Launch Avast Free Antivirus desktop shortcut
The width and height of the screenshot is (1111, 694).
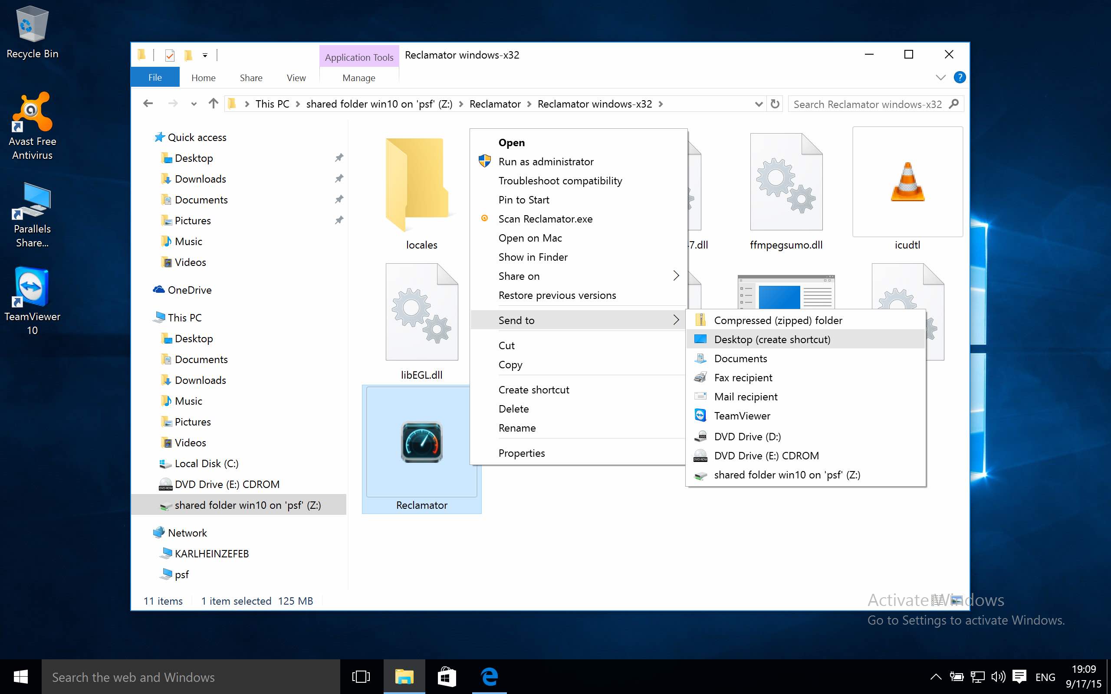pos(32,126)
